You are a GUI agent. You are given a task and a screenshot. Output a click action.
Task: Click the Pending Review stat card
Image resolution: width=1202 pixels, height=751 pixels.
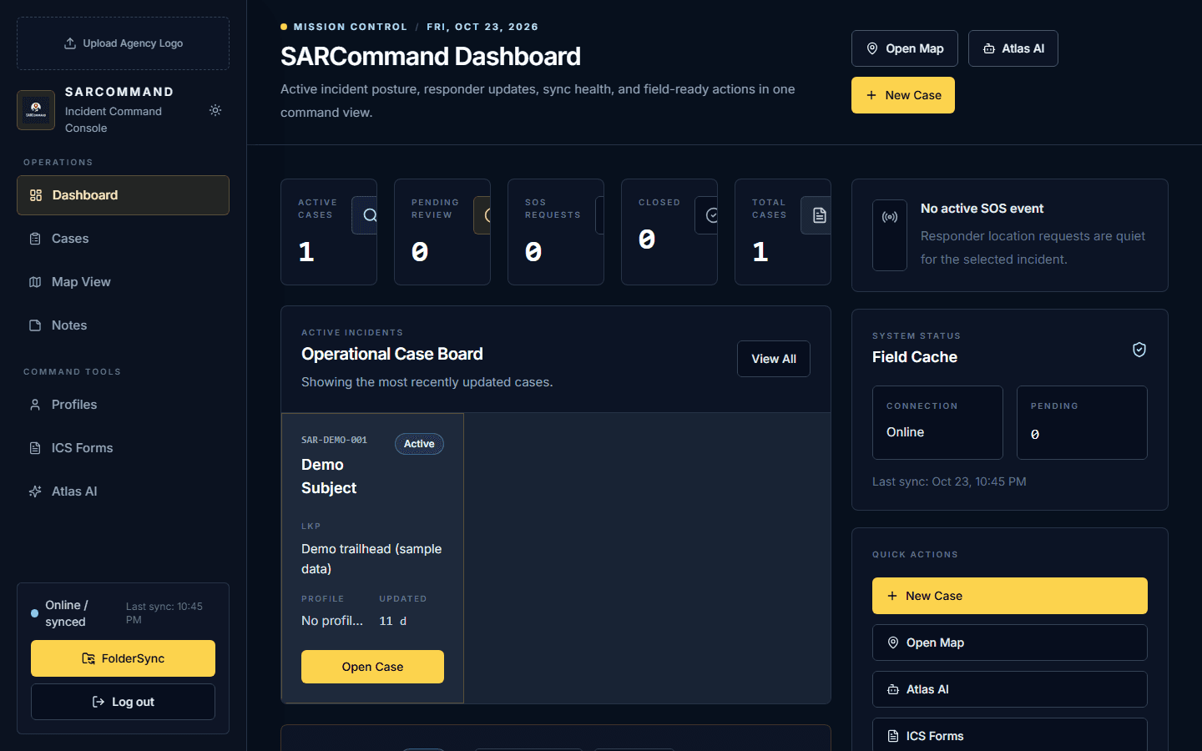[x=442, y=232]
